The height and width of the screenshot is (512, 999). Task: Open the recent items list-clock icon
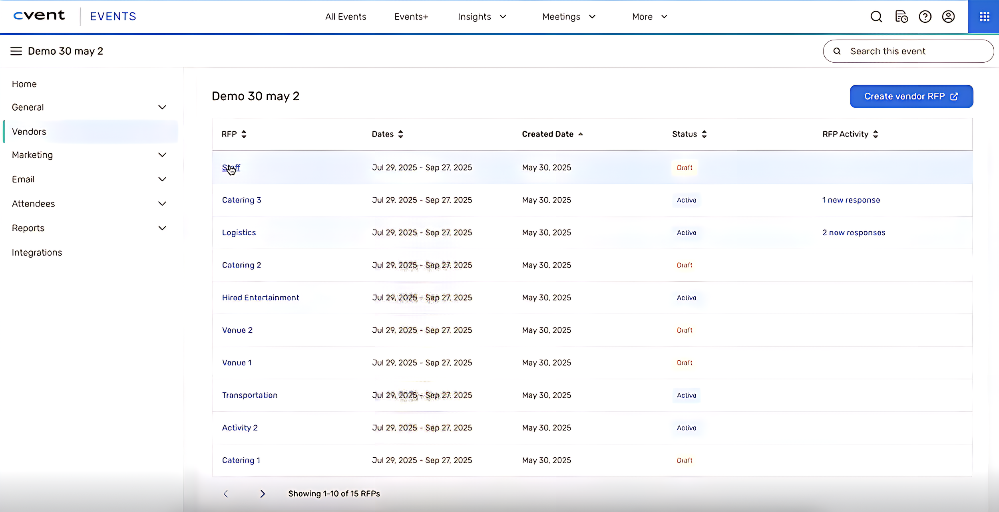(x=901, y=17)
